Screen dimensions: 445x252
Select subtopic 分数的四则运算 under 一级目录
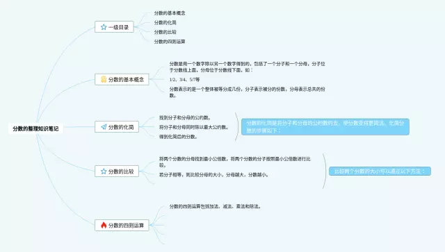tap(170, 42)
